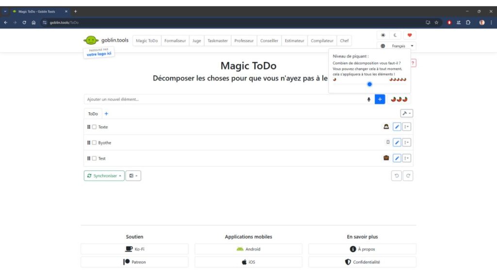Click the Byothe item category emoji
Screen dimensions: 497x279
[388, 142]
